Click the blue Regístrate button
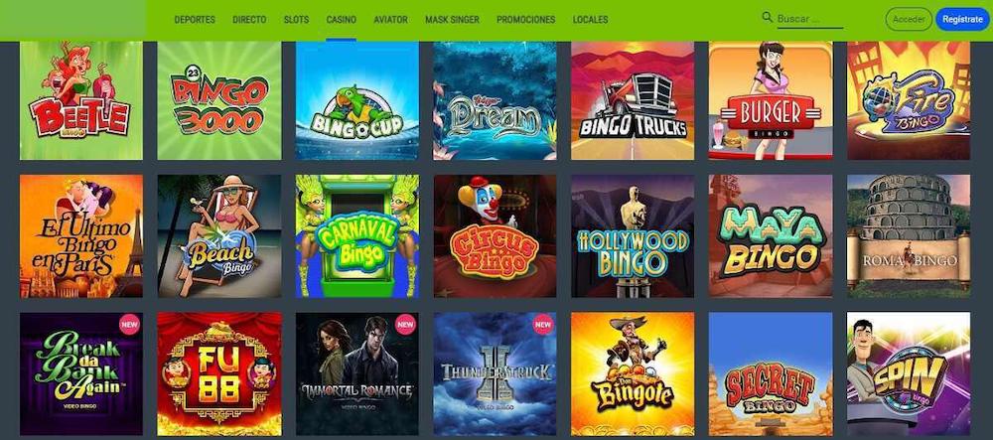The width and height of the screenshot is (993, 440). tap(962, 20)
